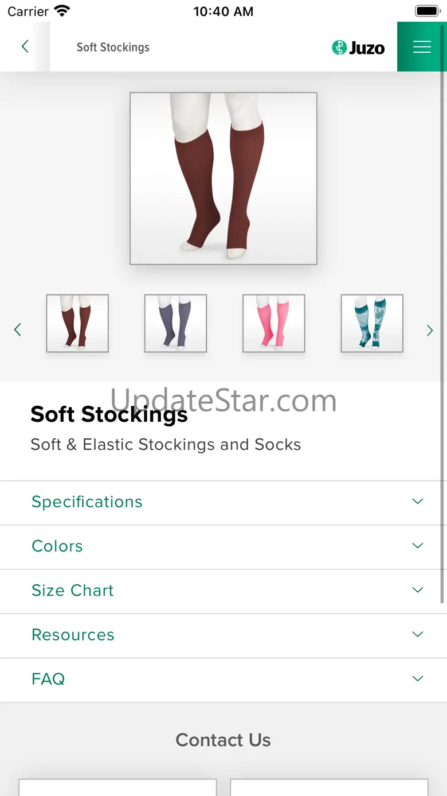The height and width of the screenshot is (796, 447).
Task: Select the gray stockings thumbnail
Action: [175, 323]
